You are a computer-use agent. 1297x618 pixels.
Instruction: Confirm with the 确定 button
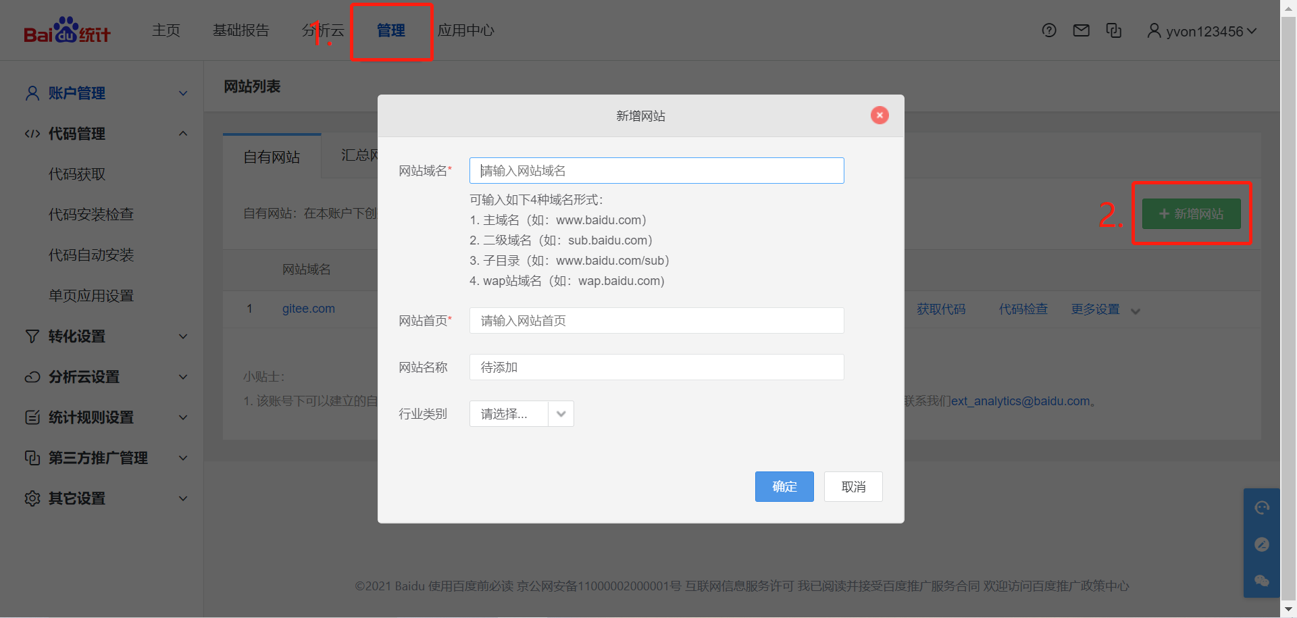(x=784, y=486)
